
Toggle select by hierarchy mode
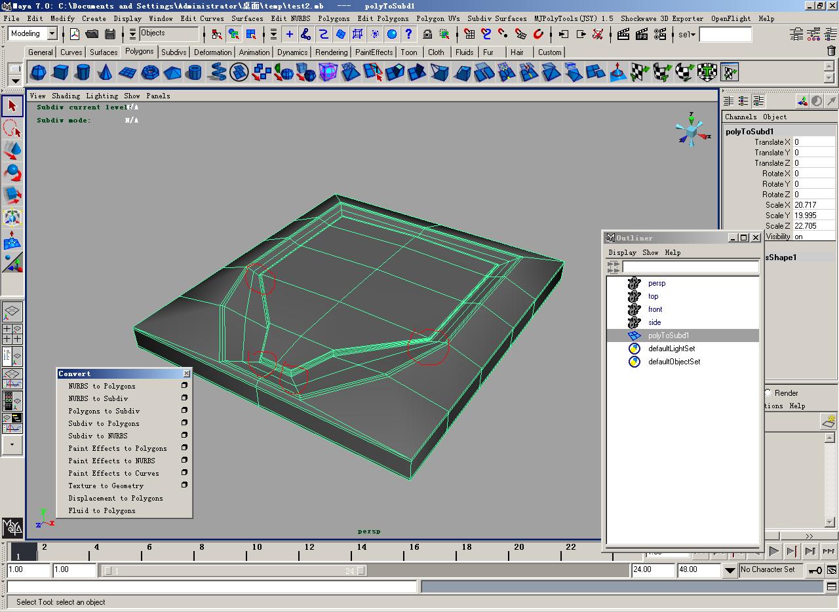coord(217,34)
